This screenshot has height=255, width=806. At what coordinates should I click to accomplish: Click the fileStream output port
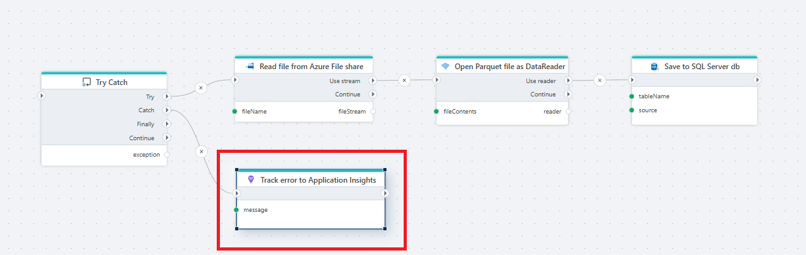(372, 112)
